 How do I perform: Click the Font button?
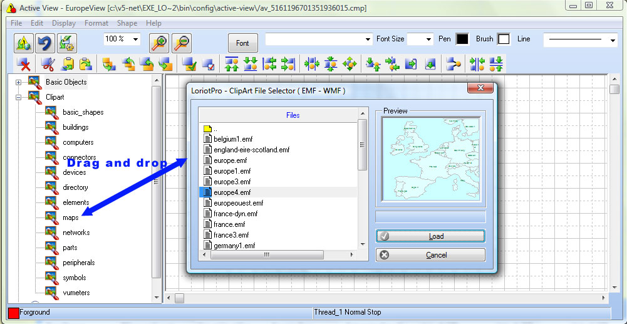243,43
